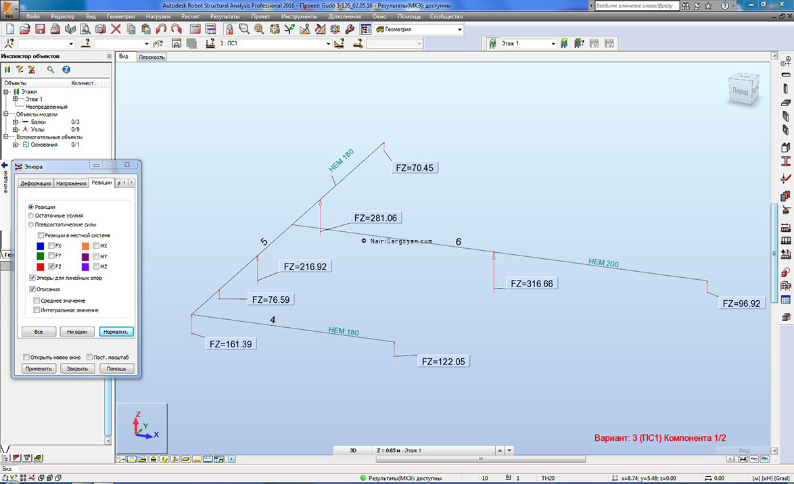Copy selection with the copy icon
794x484 pixels.
point(131,29)
